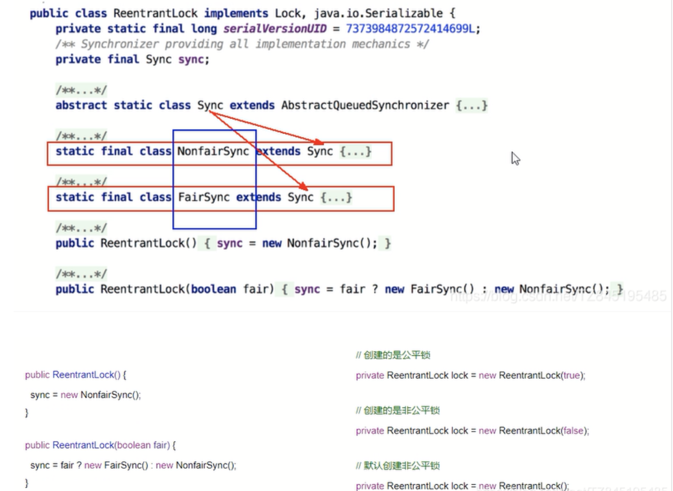The image size is (673, 491).
Task: Click java.io.Serializable in the class declaration
Action: (378, 13)
